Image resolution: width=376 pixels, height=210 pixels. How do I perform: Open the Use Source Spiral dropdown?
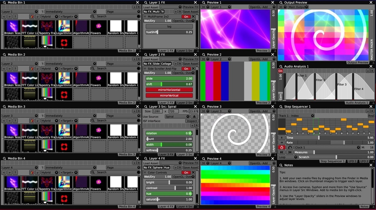(x=177, y=116)
